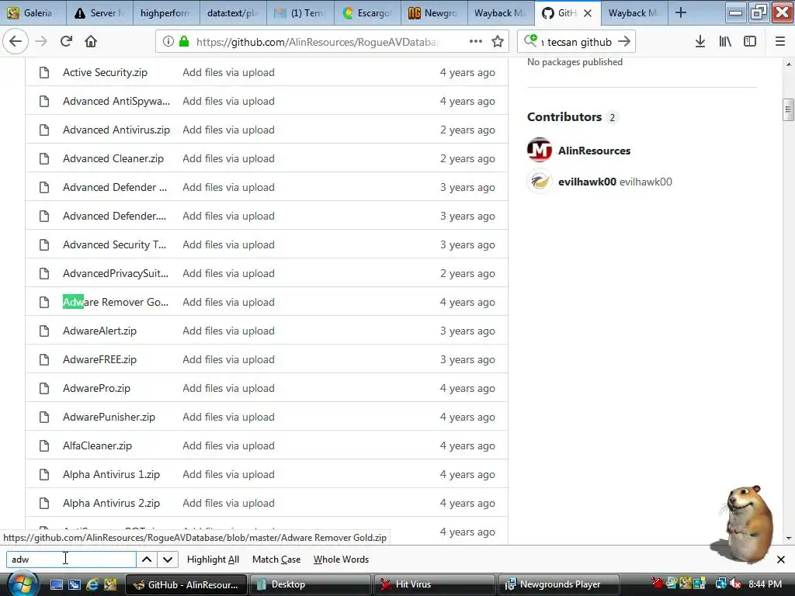The width and height of the screenshot is (795, 596).
Task: Click the vertical scrollbar thumb
Action: (x=788, y=109)
